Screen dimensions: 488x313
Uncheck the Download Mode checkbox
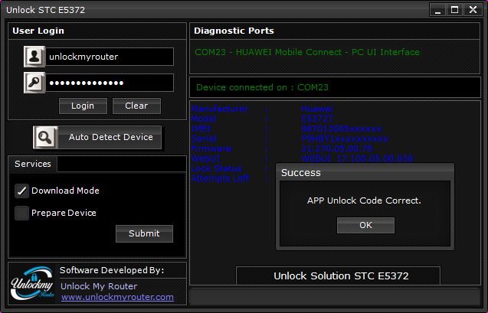point(21,191)
